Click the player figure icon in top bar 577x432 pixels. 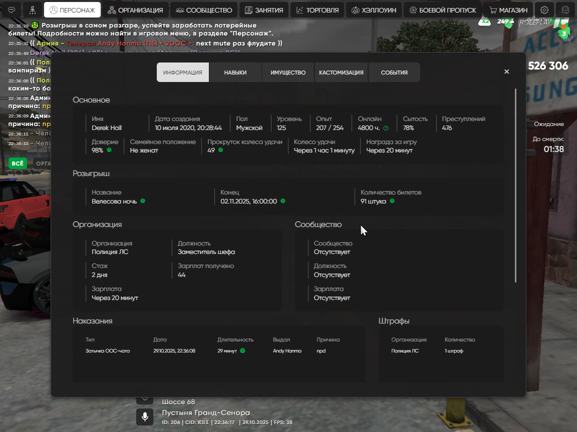click(x=33, y=10)
